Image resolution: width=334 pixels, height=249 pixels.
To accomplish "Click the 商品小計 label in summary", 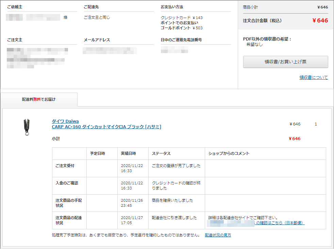I will tap(251, 7).
